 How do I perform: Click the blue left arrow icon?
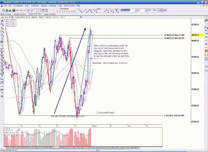point(206,31)
